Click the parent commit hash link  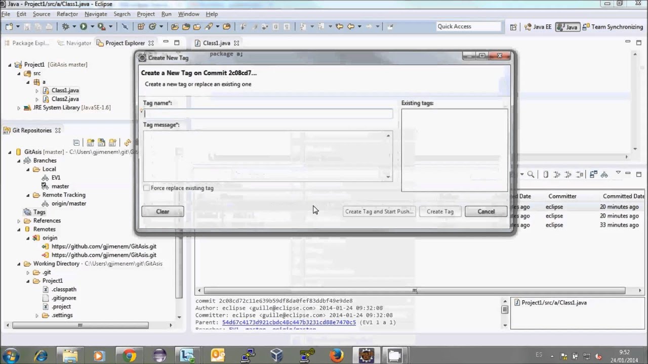[x=289, y=323]
